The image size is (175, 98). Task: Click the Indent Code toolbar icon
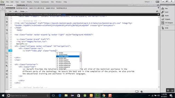click(x=7, y=71)
